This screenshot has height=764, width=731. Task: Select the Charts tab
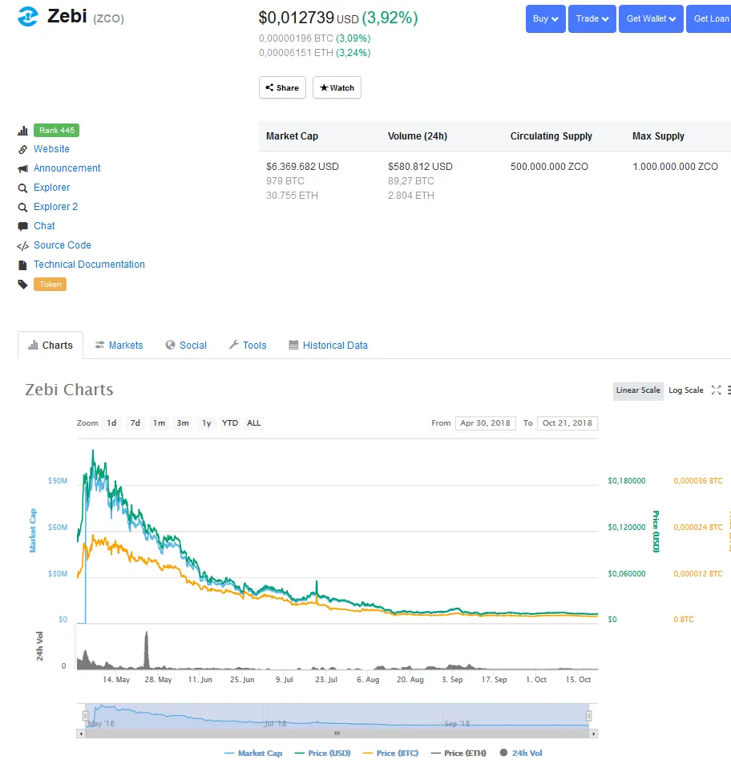(50, 346)
